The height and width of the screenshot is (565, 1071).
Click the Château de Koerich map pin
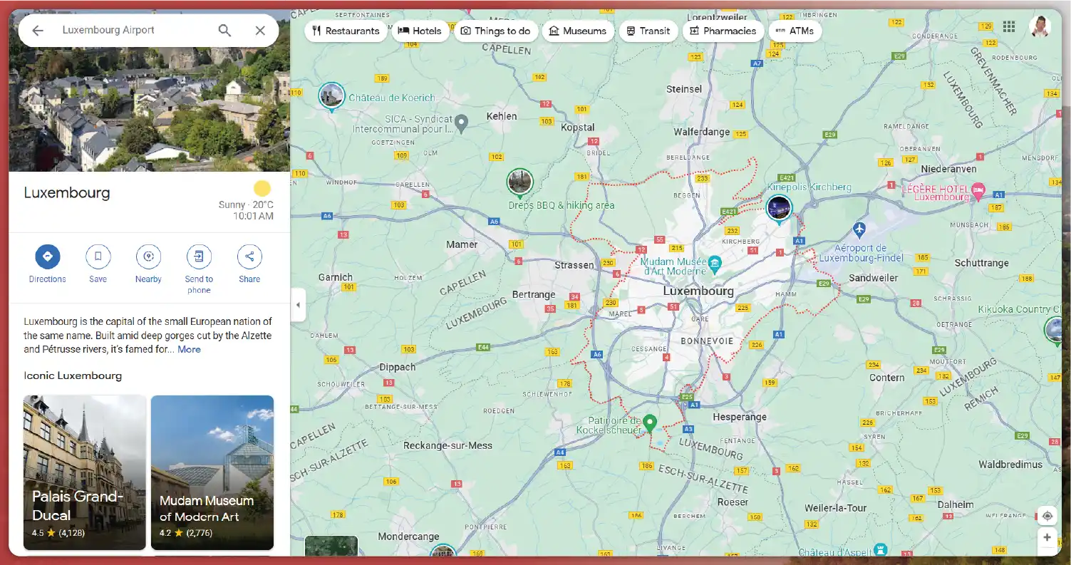pos(331,98)
